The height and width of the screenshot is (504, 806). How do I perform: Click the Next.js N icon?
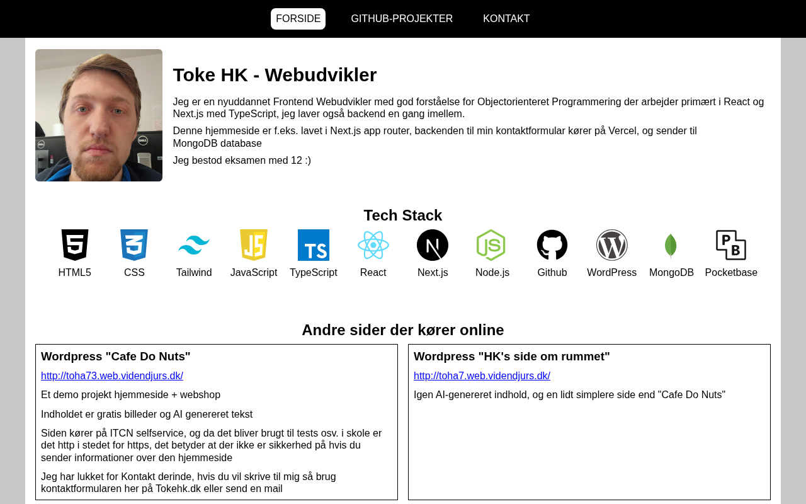pyautogui.click(x=433, y=245)
